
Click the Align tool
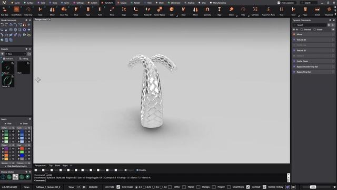pyautogui.click(x=219, y=11)
